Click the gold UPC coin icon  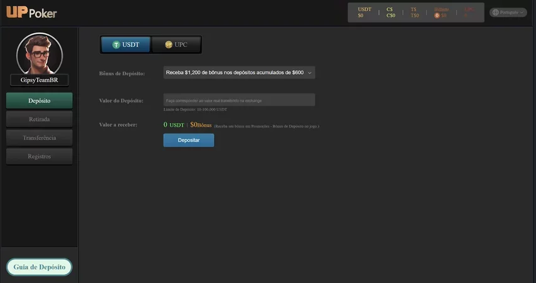[x=168, y=45]
